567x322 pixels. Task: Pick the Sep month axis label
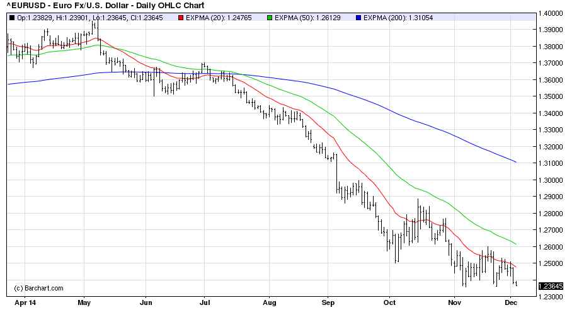[328, 302]
